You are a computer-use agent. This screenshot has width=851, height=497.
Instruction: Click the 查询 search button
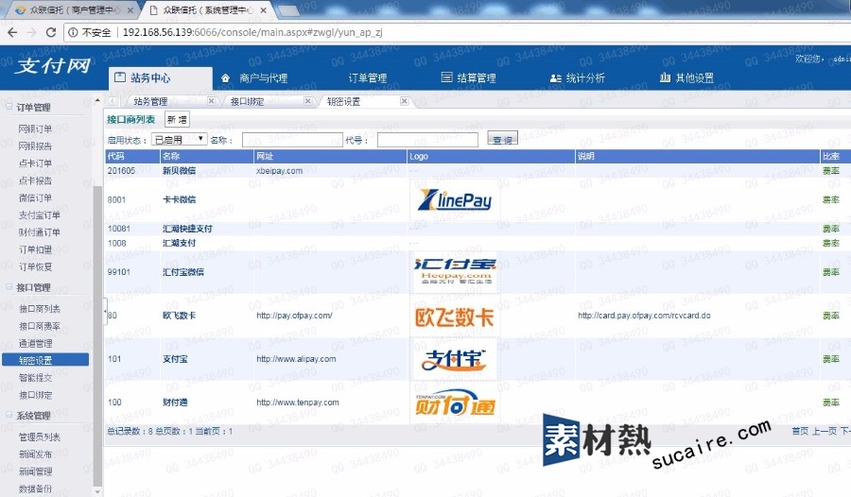tap(502, 140)
